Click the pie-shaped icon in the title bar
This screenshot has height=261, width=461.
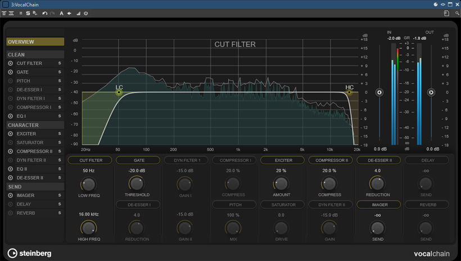[x=436, y=4]
